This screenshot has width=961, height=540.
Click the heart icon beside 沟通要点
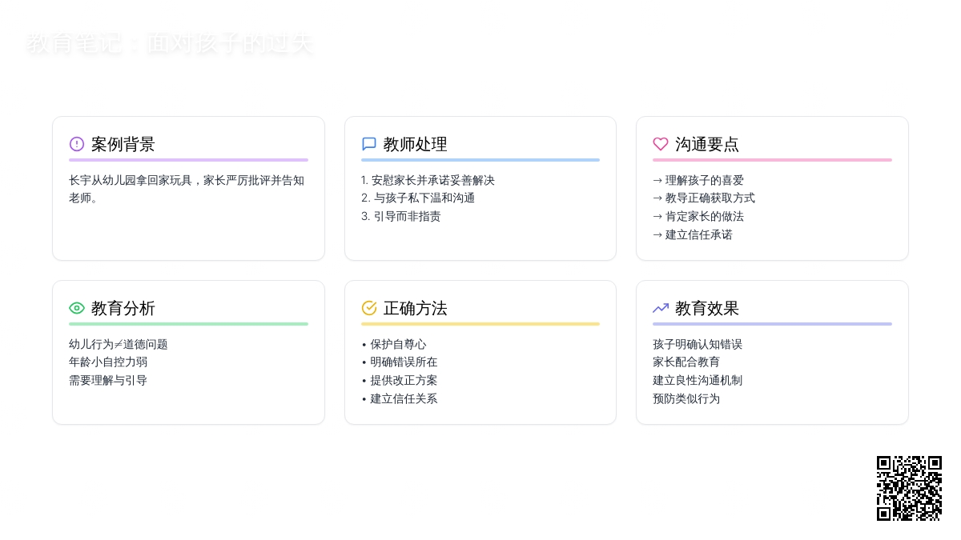[x=661, y=144]
